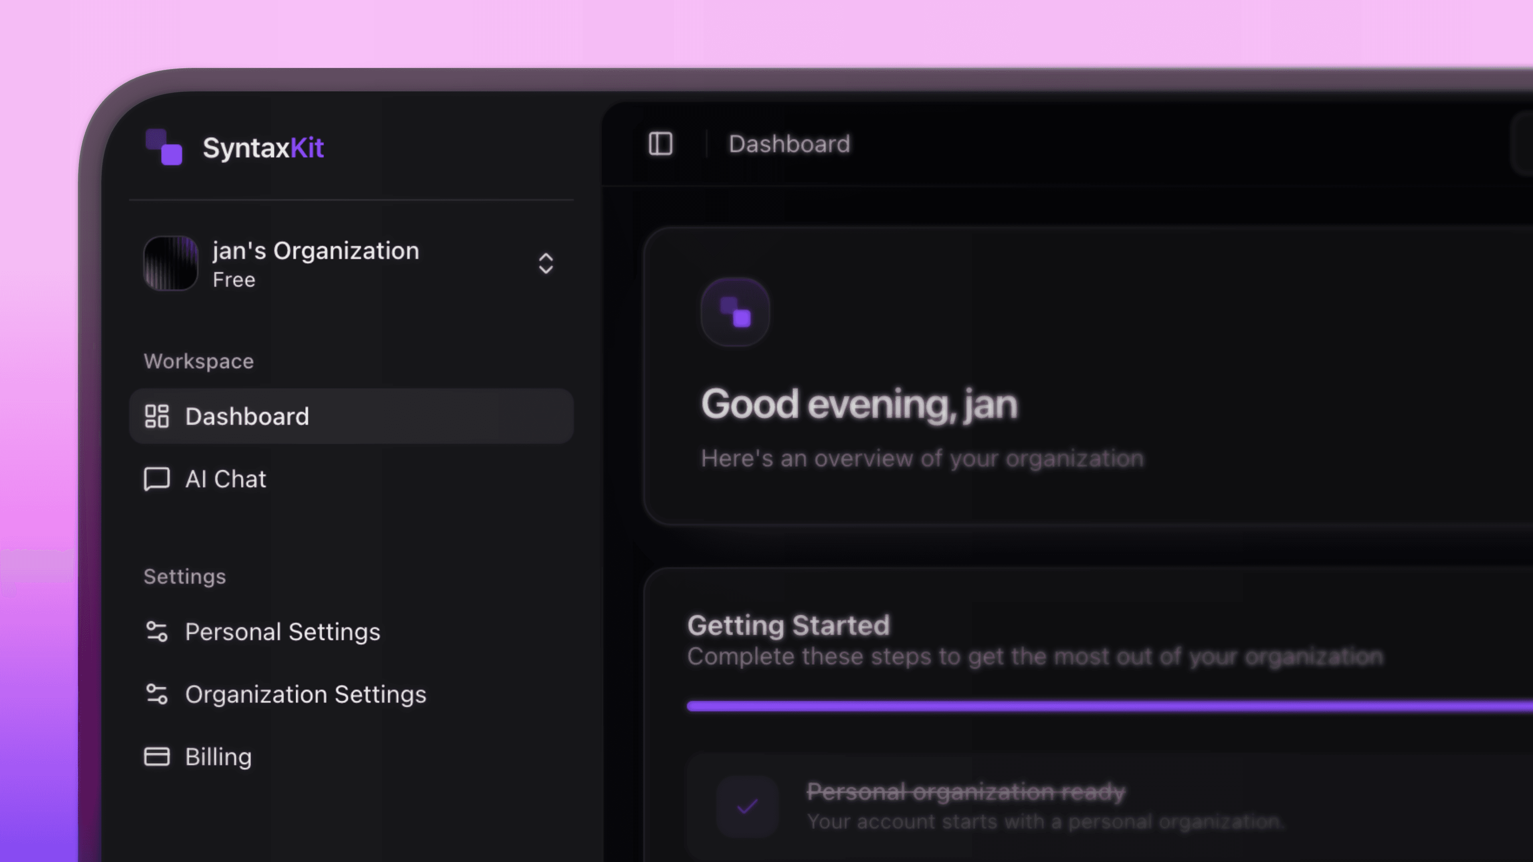Click "Complete these steps" description text
The image size is (1533, 862).
[1035, 657]
